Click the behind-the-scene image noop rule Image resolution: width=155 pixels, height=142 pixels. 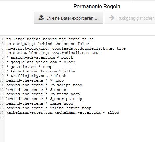[x=39, y=103]
